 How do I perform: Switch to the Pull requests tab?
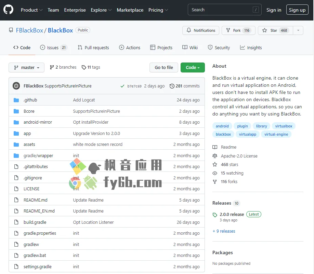pos(93,47)
